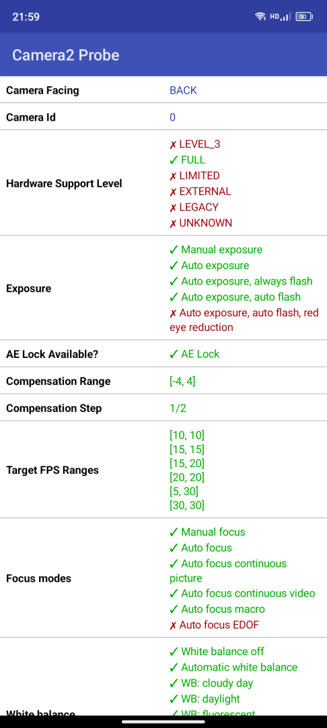The image size is (327, 728).
Task: Select the Focus modes row label
Action: tap(39, 579)
